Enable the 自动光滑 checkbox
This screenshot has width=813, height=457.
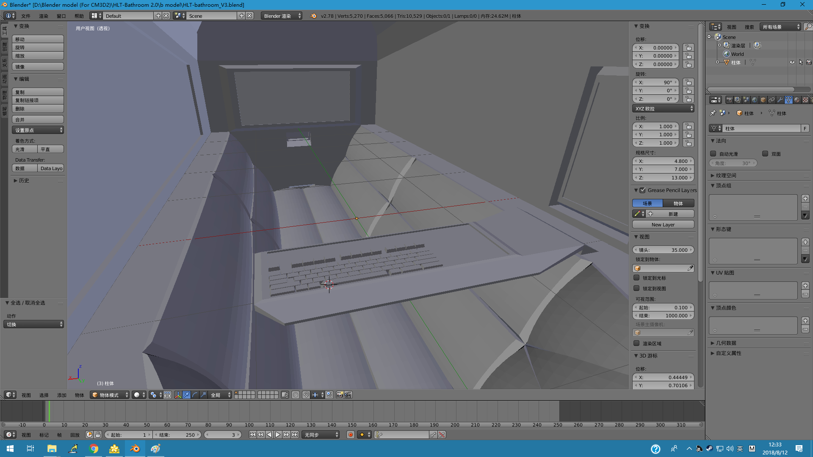tap(713, 154)
